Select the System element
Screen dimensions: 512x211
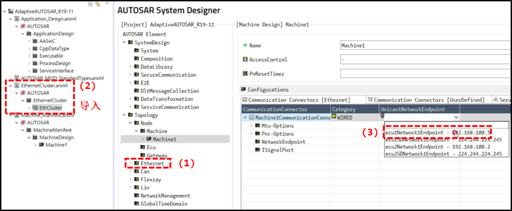pos(149,51)
